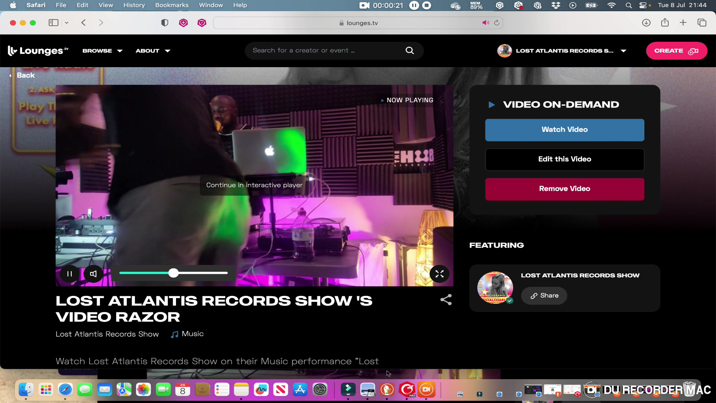Open Finder from the Dock
The width and height of the screenshot is (716, 403).
click(x=26, y=390)
